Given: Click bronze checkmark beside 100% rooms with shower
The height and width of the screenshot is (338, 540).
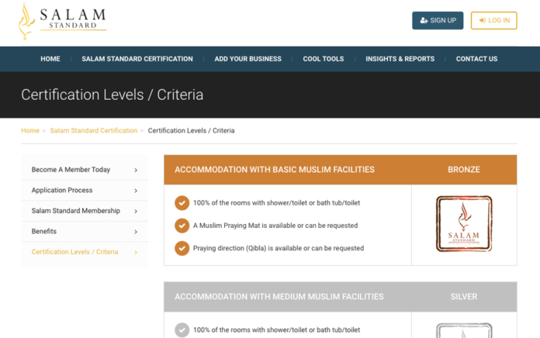Looking at the screenshot, I should click(182, 203).
